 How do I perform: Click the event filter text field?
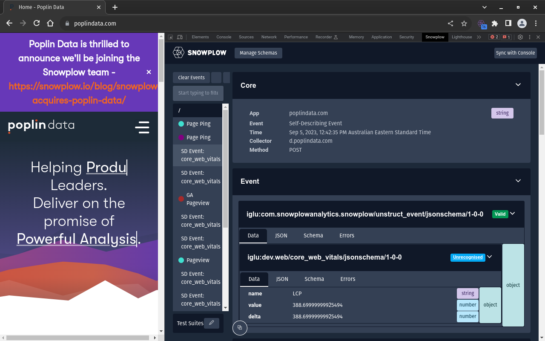198,93
